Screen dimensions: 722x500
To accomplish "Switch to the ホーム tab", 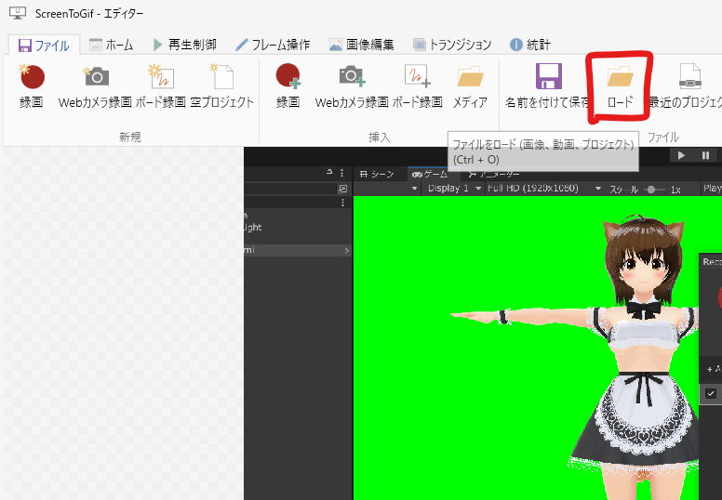I will pyautogui.click(x=111, y=45).
